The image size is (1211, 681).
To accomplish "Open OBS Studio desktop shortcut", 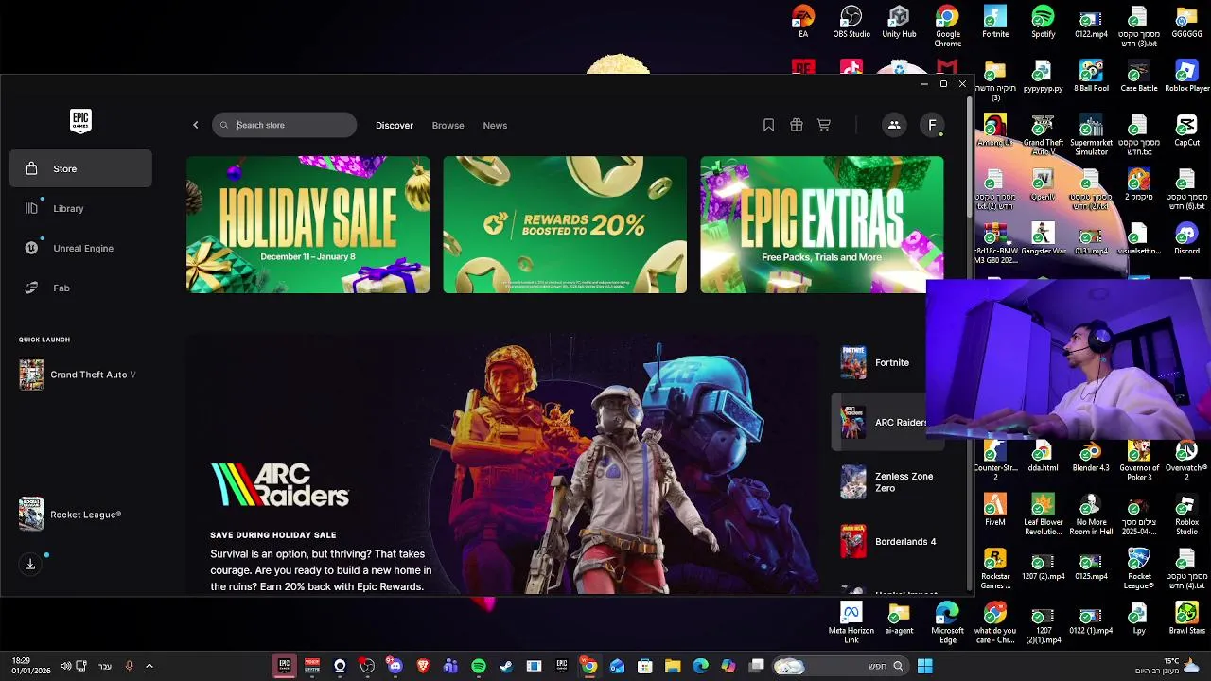I will tap(851, 23).
